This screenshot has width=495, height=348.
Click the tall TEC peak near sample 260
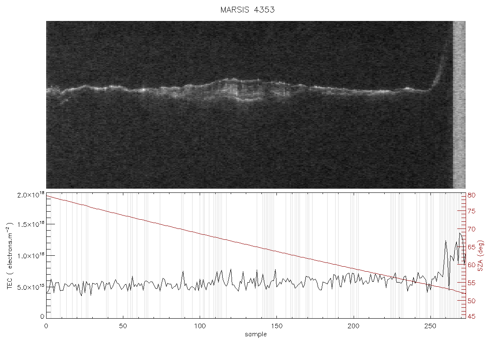[x=446, y=241]
